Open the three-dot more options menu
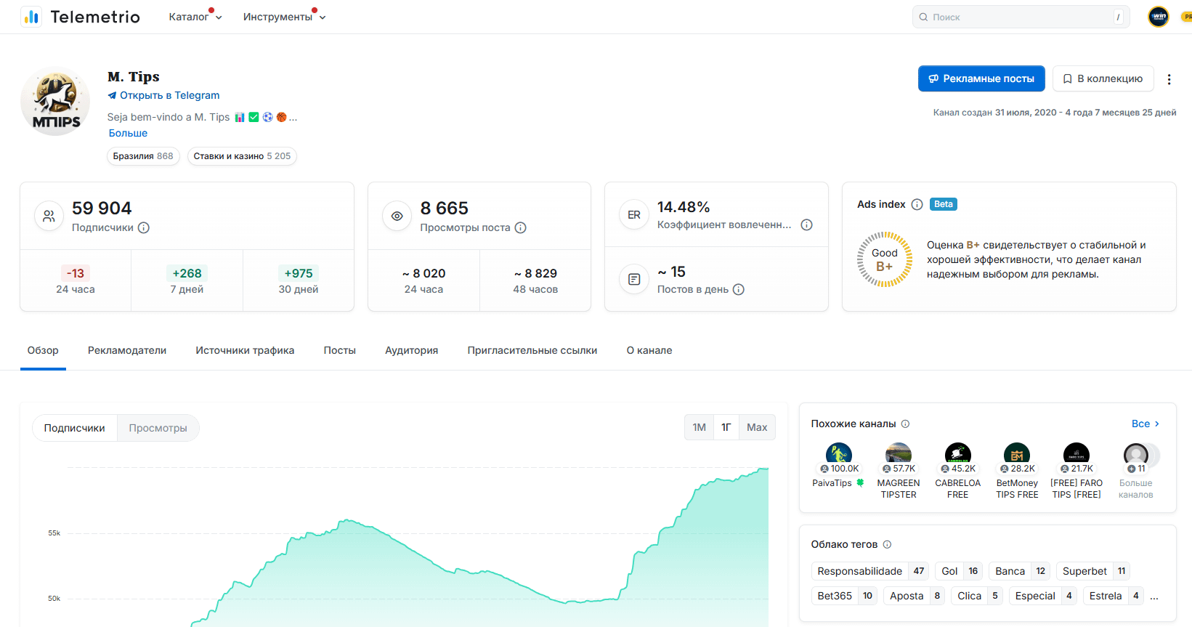1192x627 pixels. click(1169, 79)
